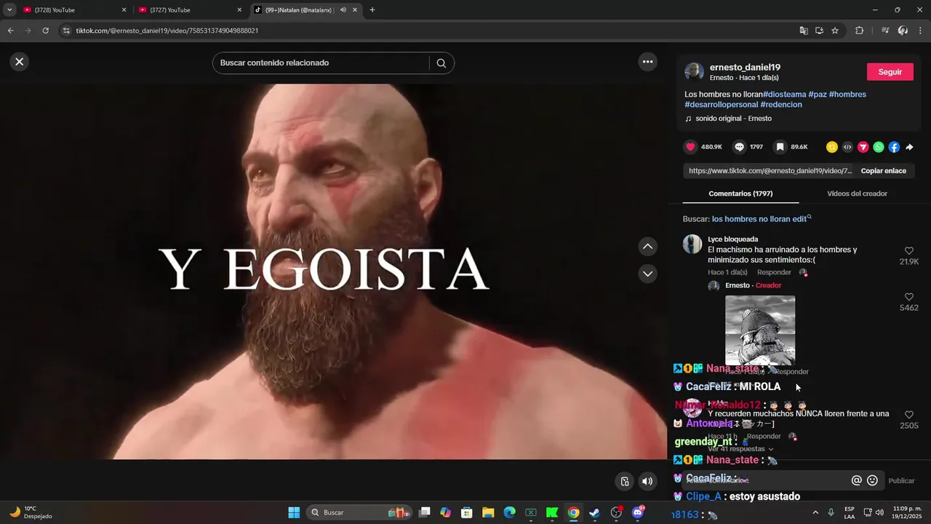Open comments via speech bubble icon

739,147
